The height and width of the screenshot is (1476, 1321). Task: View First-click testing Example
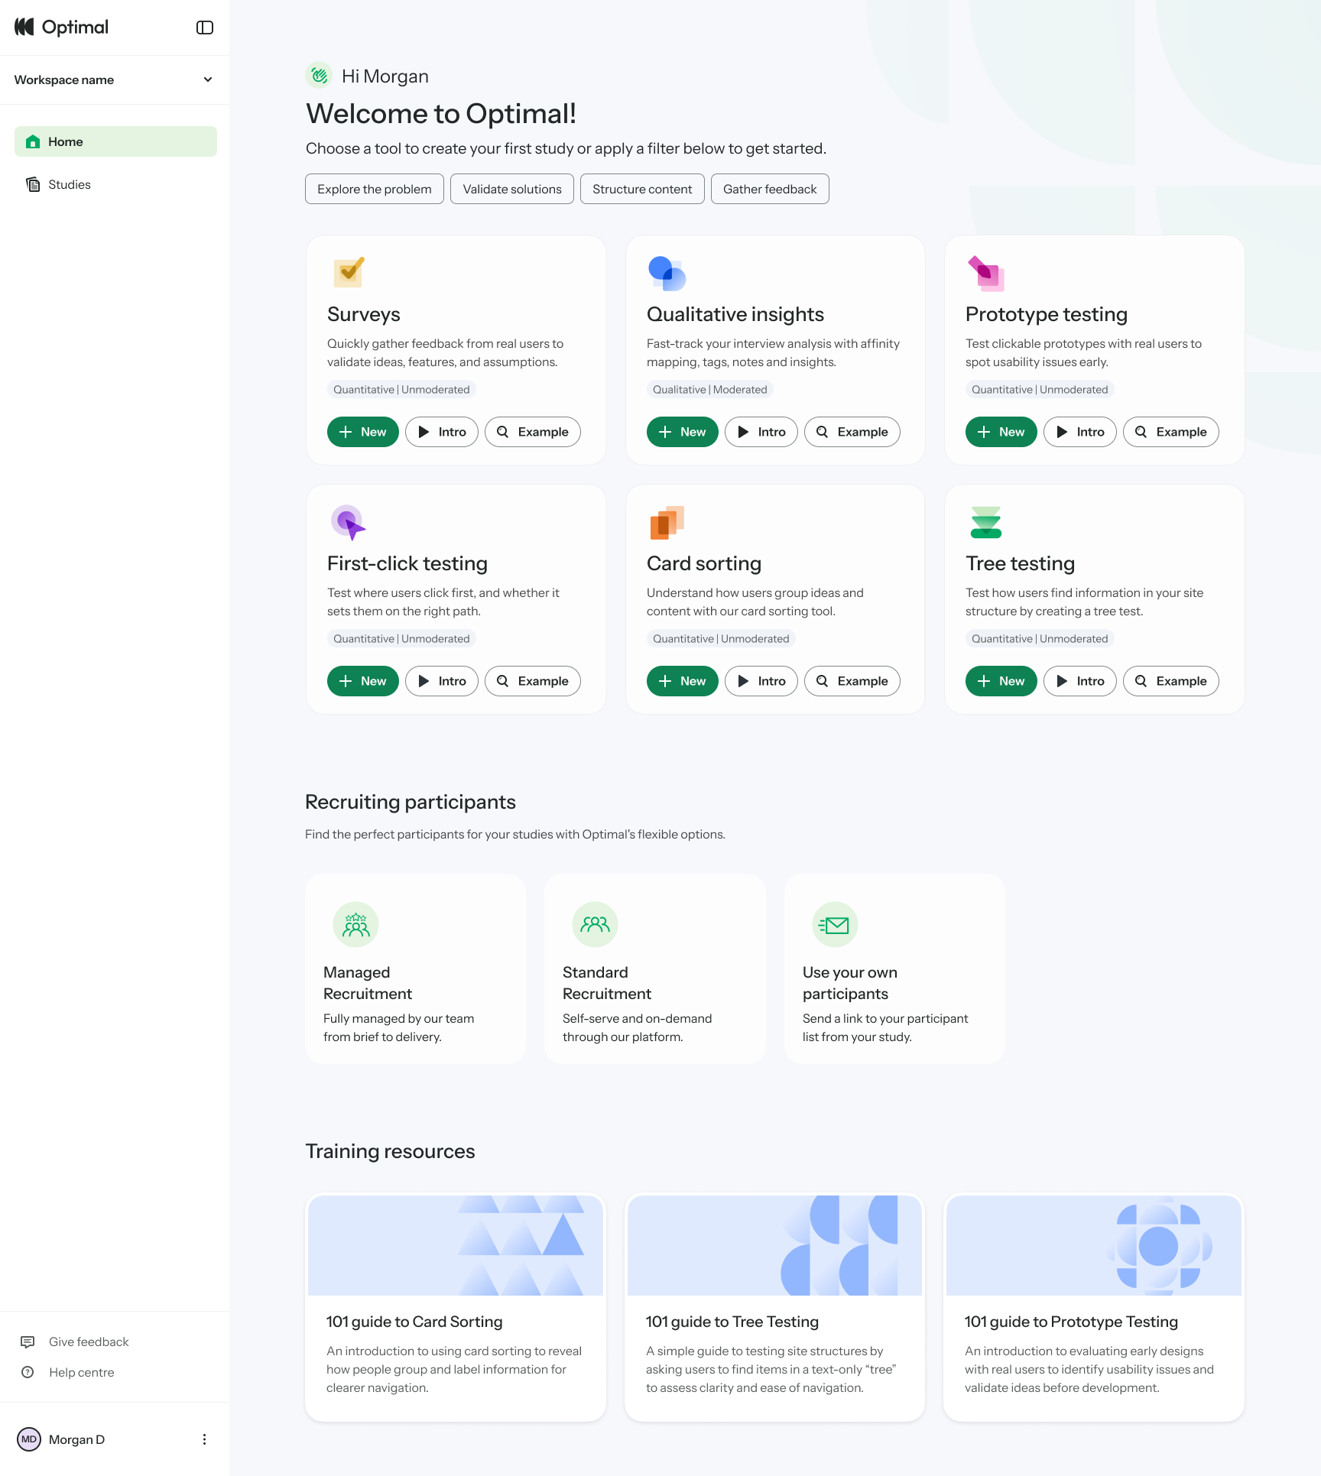point(533,681)
